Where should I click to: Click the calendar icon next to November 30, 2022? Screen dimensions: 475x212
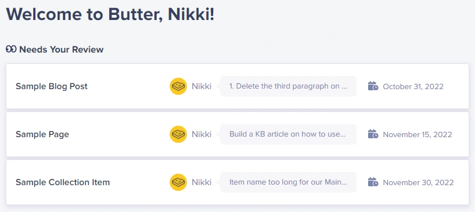(373, 182)
